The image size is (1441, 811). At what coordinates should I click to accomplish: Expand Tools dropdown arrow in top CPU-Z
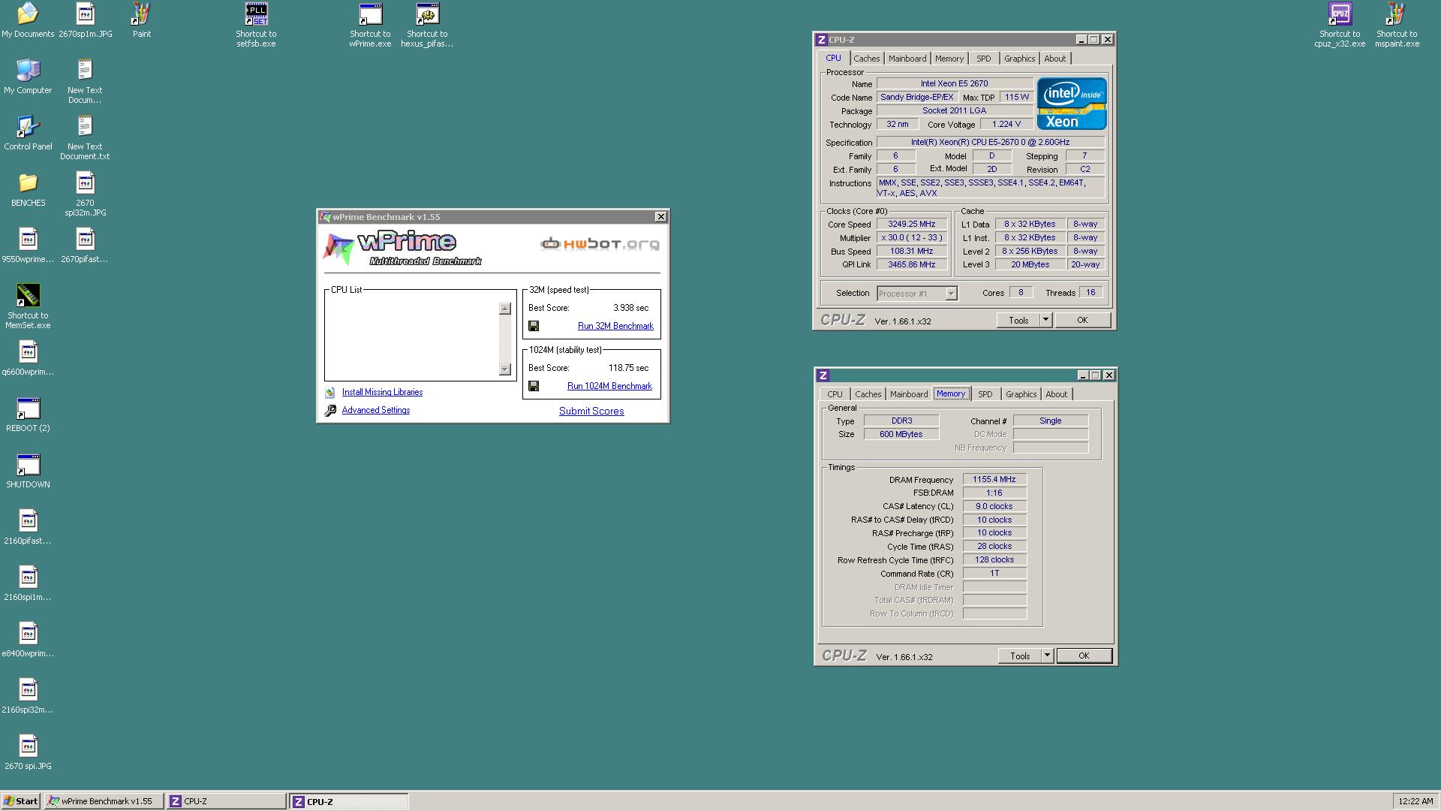(x=1045, y=320)
